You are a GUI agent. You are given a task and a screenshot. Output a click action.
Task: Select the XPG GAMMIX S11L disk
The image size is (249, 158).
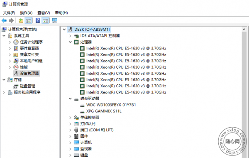click(104, 111)
